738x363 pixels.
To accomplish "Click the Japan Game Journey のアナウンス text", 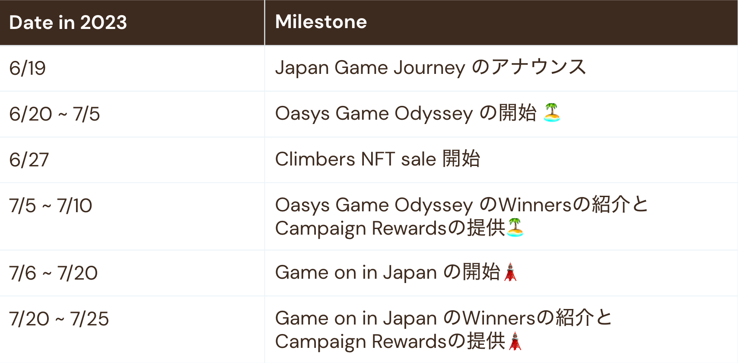I will [430, 67].
